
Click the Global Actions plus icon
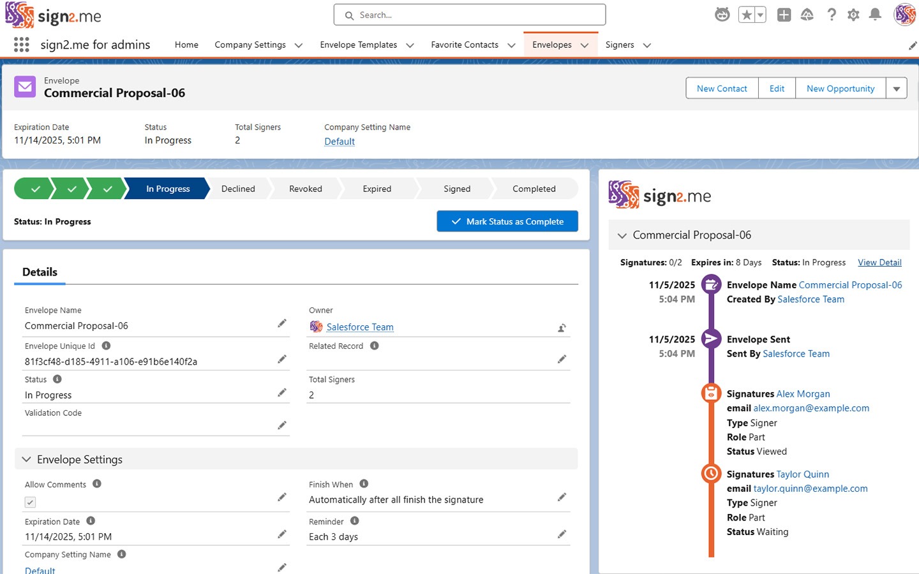(x=784, y=15)
